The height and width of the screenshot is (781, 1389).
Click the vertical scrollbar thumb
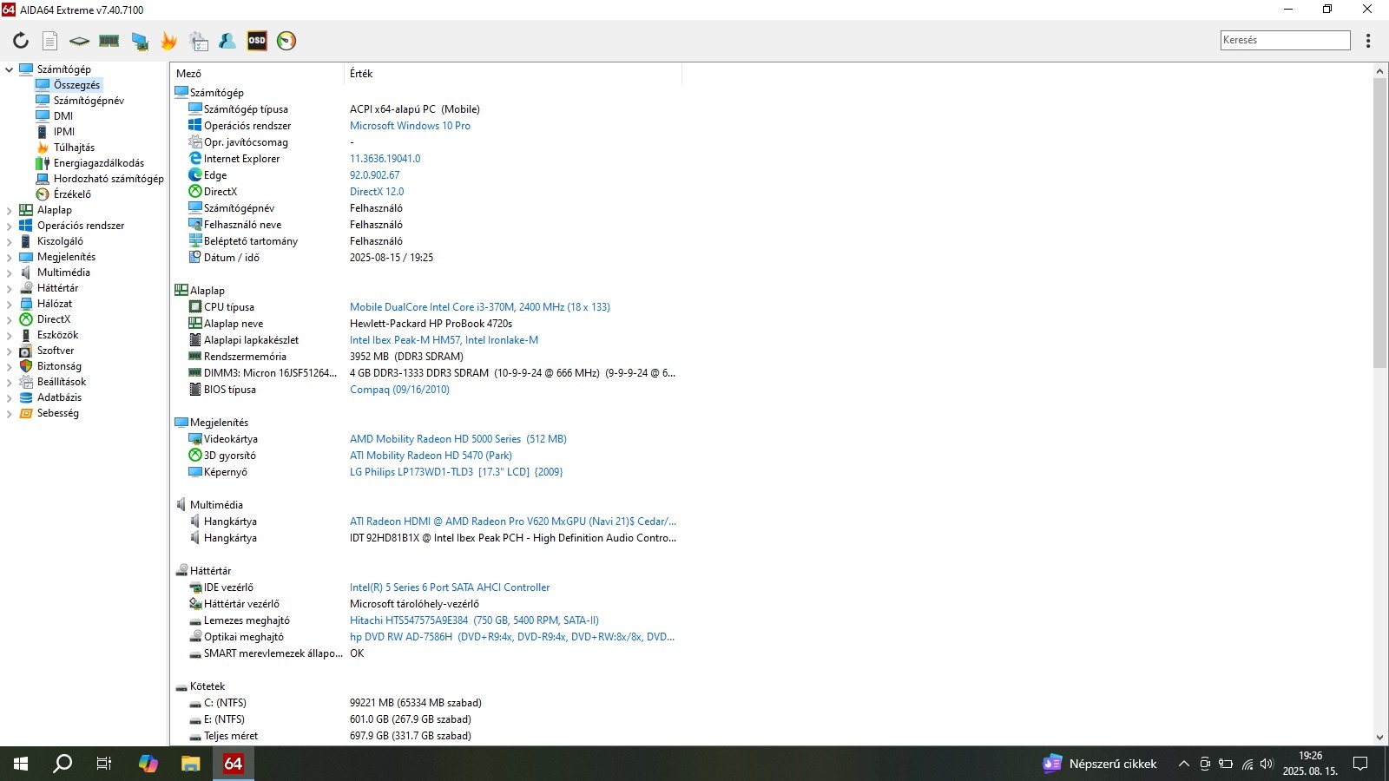click(x=1379, y=223)
